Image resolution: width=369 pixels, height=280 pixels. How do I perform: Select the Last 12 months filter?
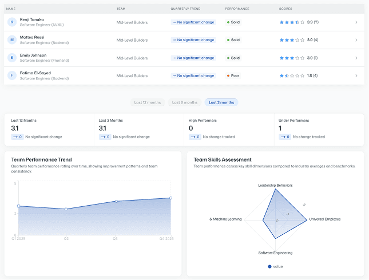click(x=147, y=102)
